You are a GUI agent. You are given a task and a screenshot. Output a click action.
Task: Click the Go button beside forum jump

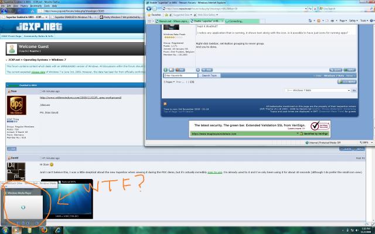[354, 91]
